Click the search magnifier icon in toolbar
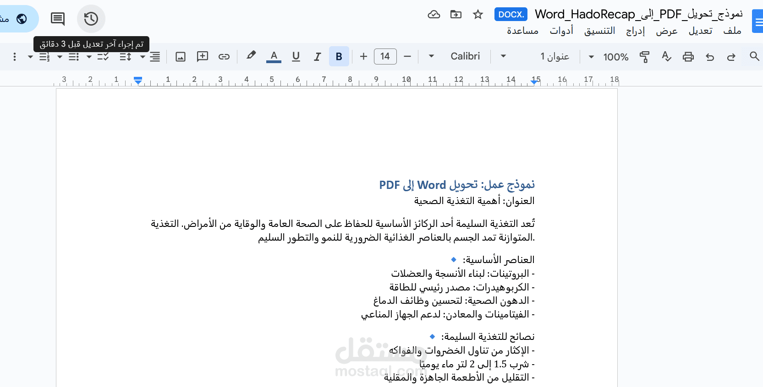This screenshot has height=387, width=763. pos(754,56)
